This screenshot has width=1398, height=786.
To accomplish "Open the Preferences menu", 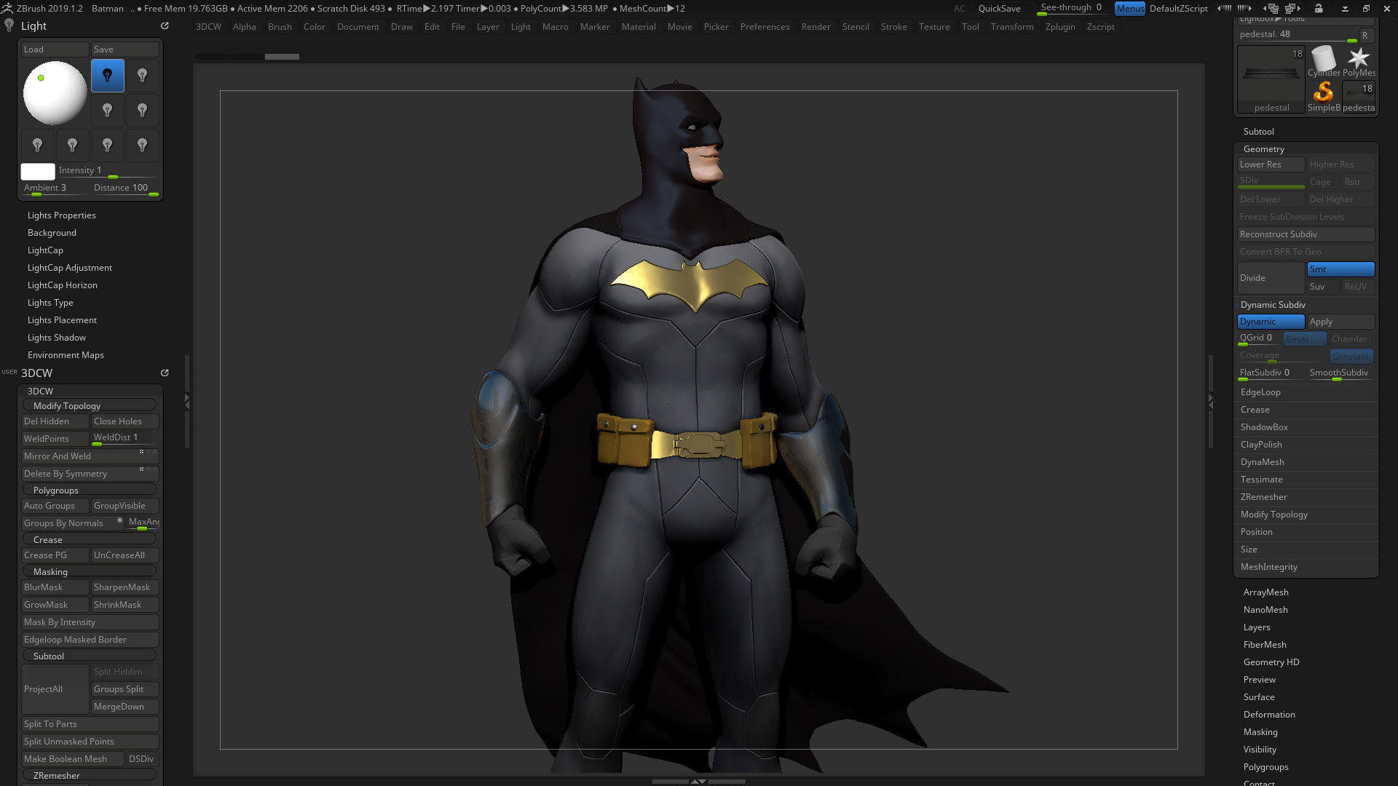I will pyautogui.click(x=765, y=27).
